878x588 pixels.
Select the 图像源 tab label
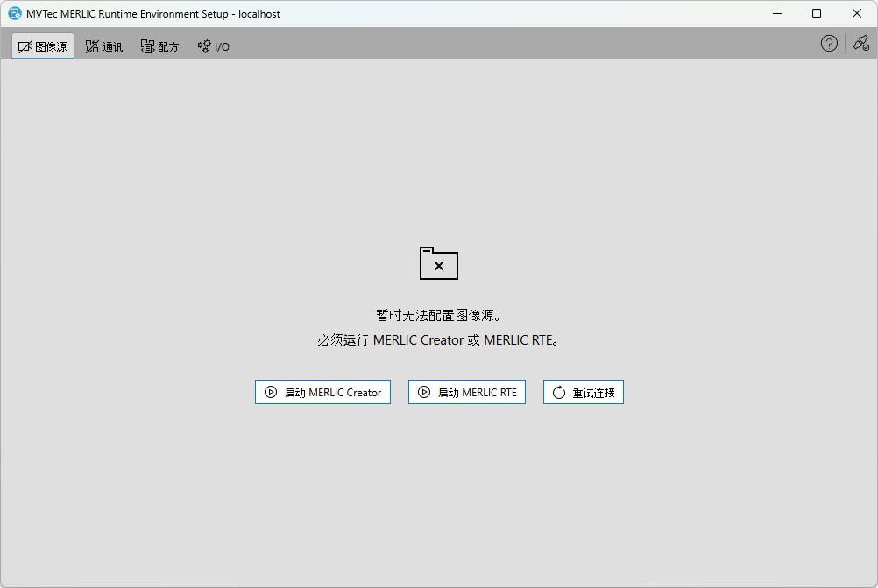[x=51, y=46]
